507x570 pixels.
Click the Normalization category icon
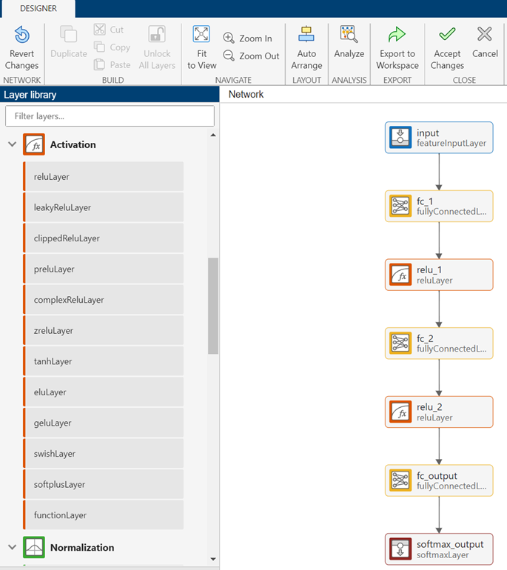(x=34, y=547)
